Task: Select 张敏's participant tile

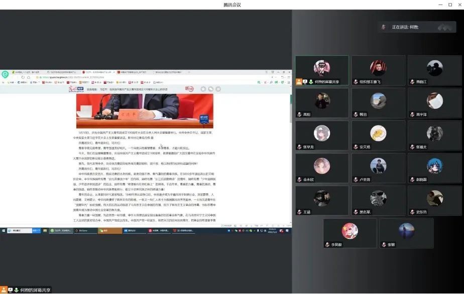Action: point(406,233)
